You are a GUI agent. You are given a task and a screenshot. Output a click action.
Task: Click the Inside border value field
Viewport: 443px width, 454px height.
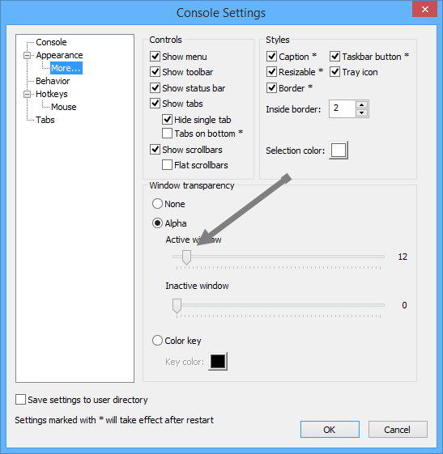click(343, 109)
